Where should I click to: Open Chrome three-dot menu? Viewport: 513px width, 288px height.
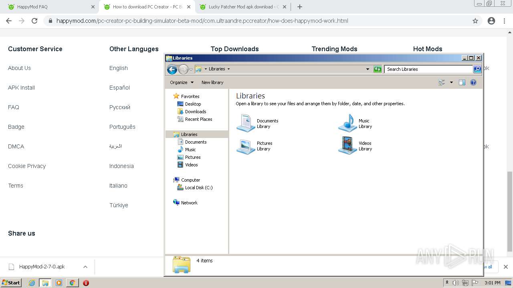(x=505, y=21)
